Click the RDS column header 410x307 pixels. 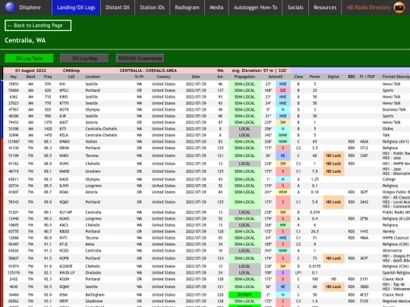point(352,77)
